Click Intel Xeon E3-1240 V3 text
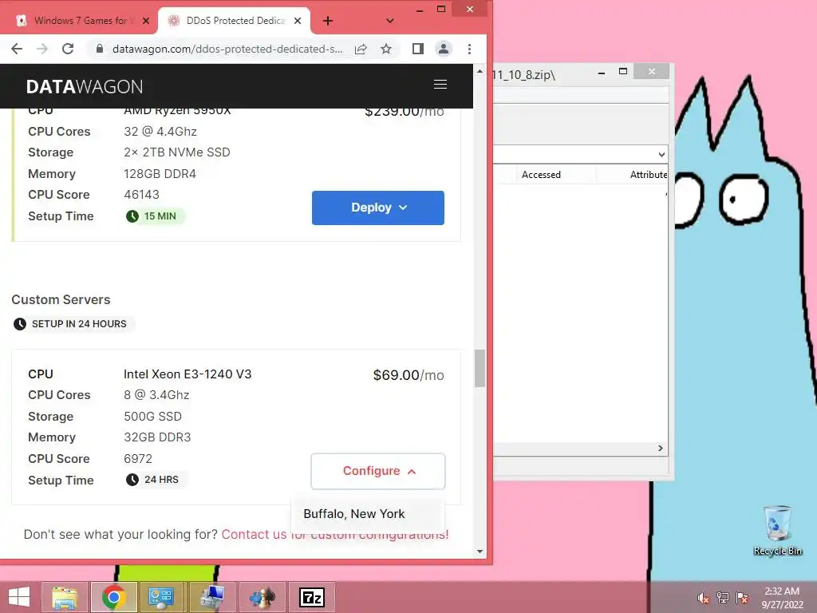 click(x=187, y=374)
